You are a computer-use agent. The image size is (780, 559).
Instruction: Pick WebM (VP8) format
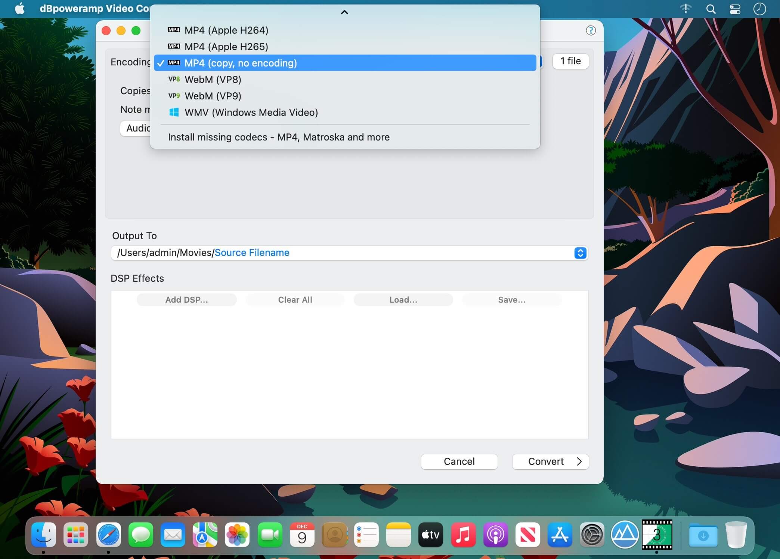click(x=213, y=80)
